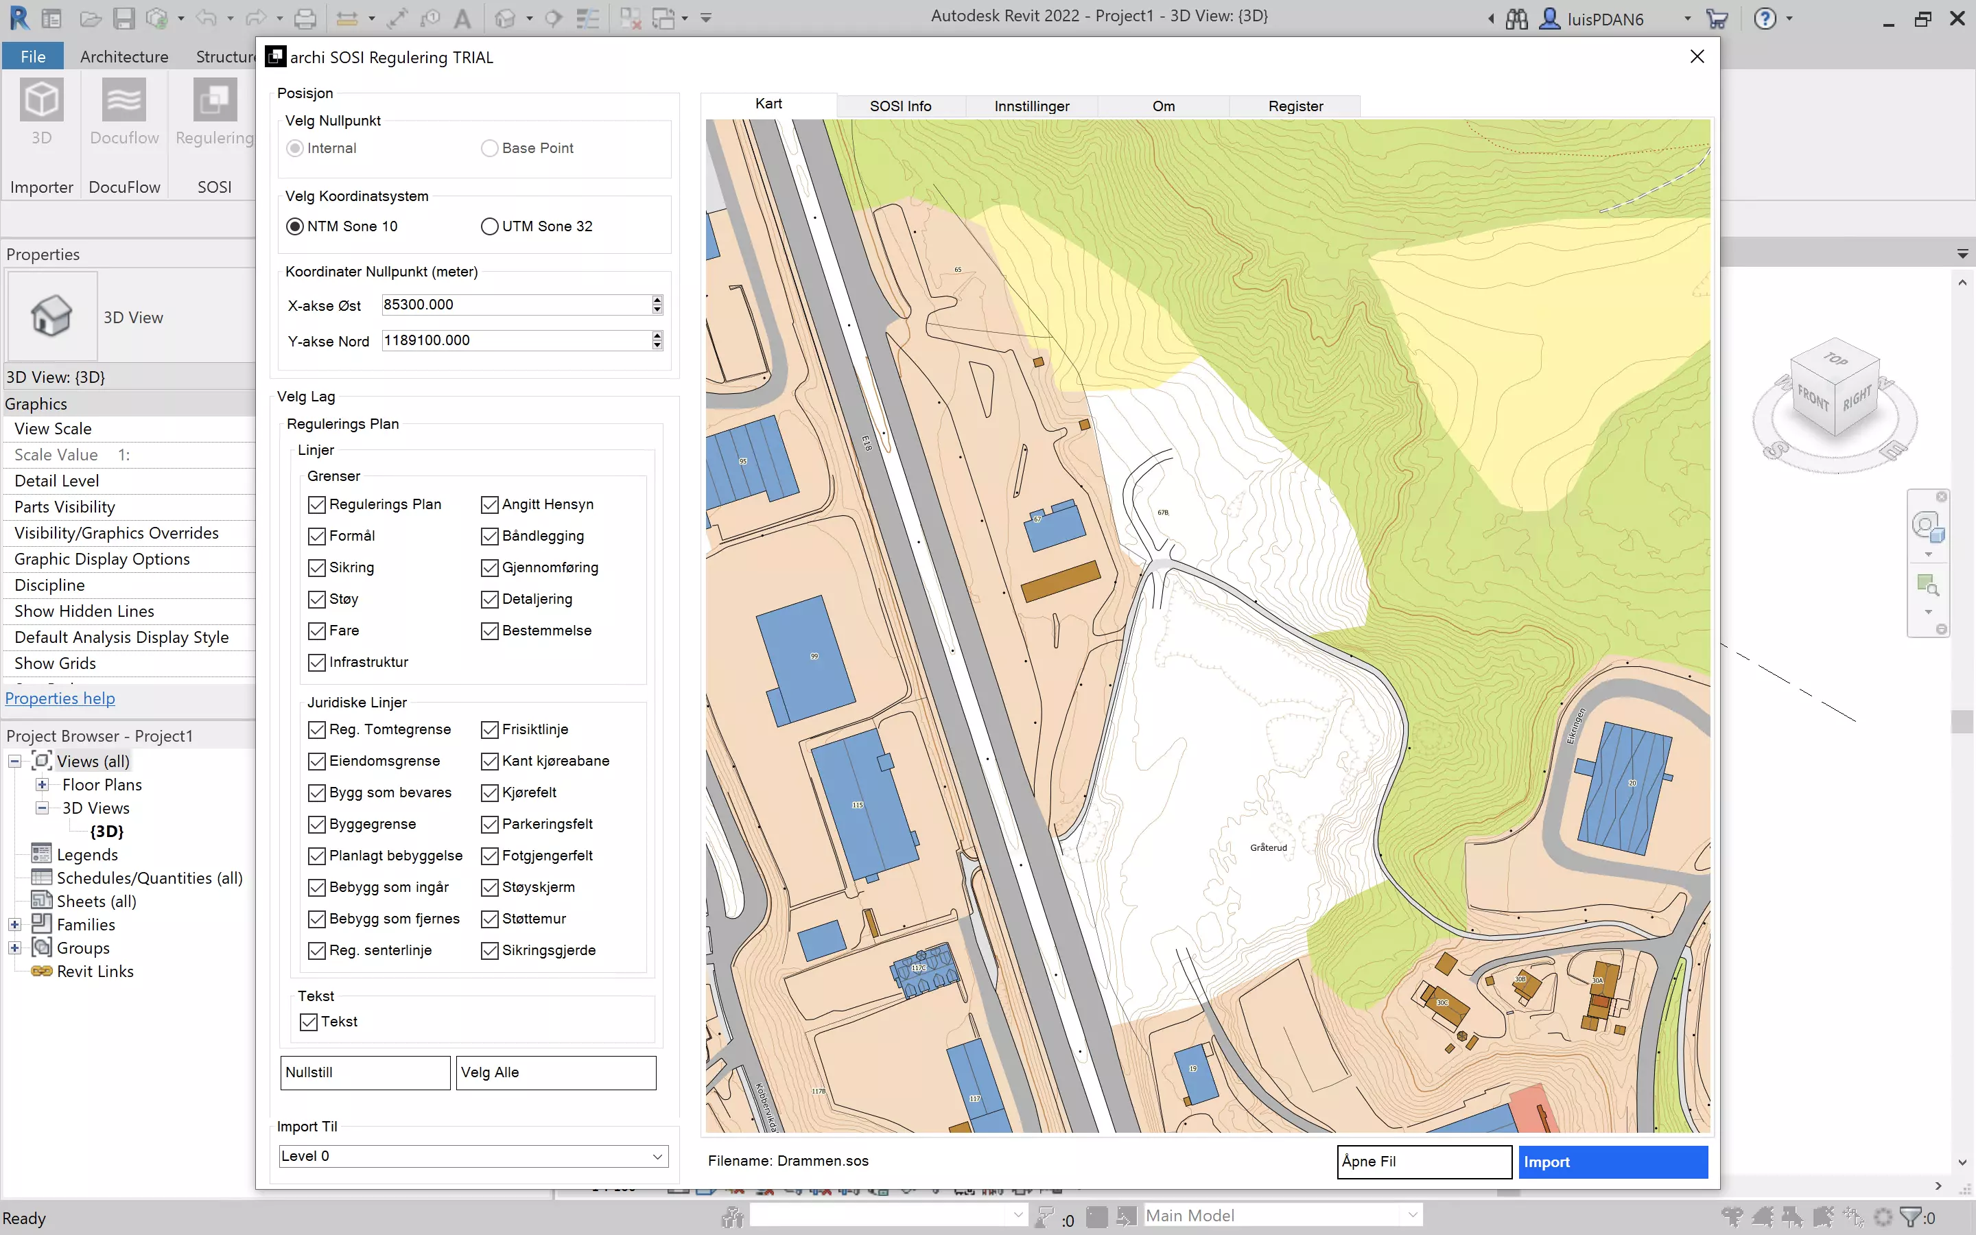The height and width of the screenshot is (1235, 1976).
Task: Open the Import Til level dropdown
Action: 657,1157
